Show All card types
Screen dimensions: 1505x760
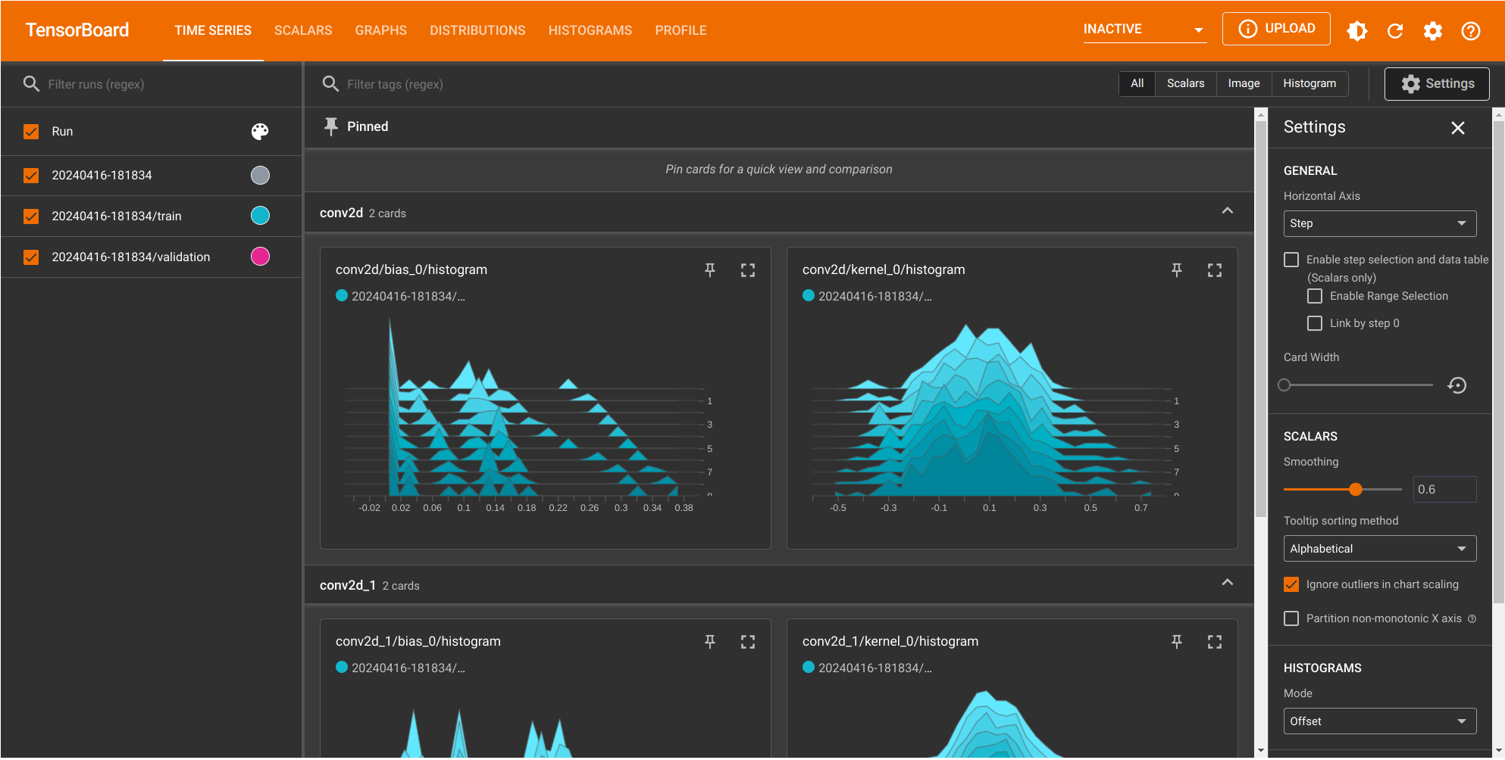click(x=1137, y=83)
